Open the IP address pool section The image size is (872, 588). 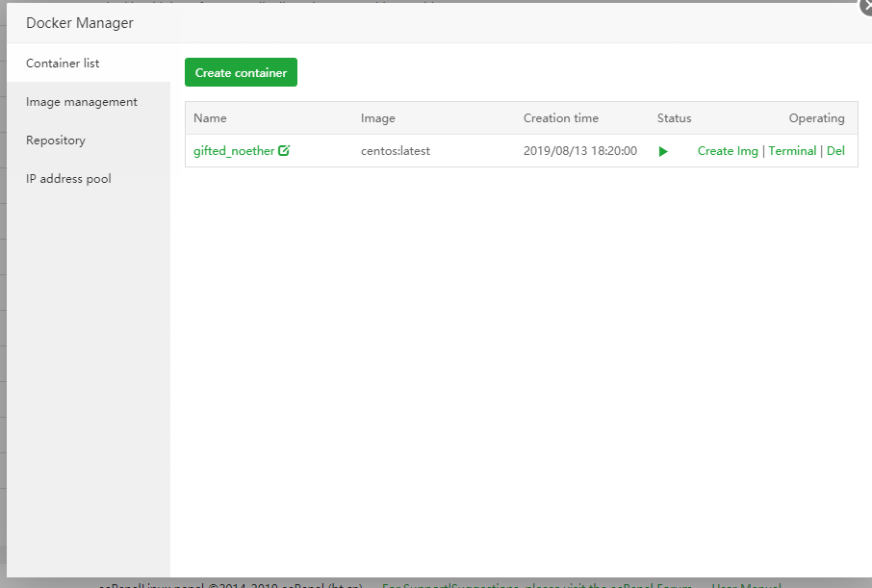[x=68, y=178]
